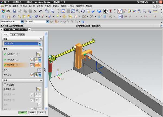This screenshot has width=163, height=117.
Task: Click the Rotate view icon in the toolbar
Action: coord(83,11)
